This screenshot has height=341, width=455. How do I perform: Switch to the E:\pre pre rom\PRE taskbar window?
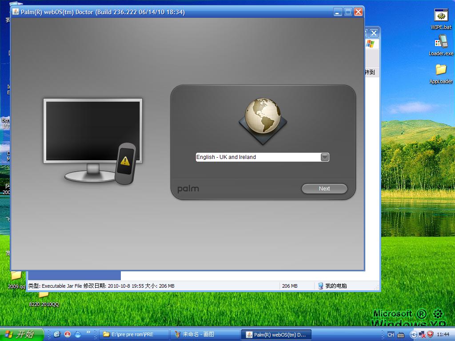(135, 334)
